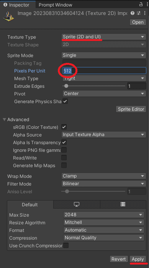Click the texture asset thumbnail icon
The width and height of the screenshot is (149, 268).
(x=8, y=16)
